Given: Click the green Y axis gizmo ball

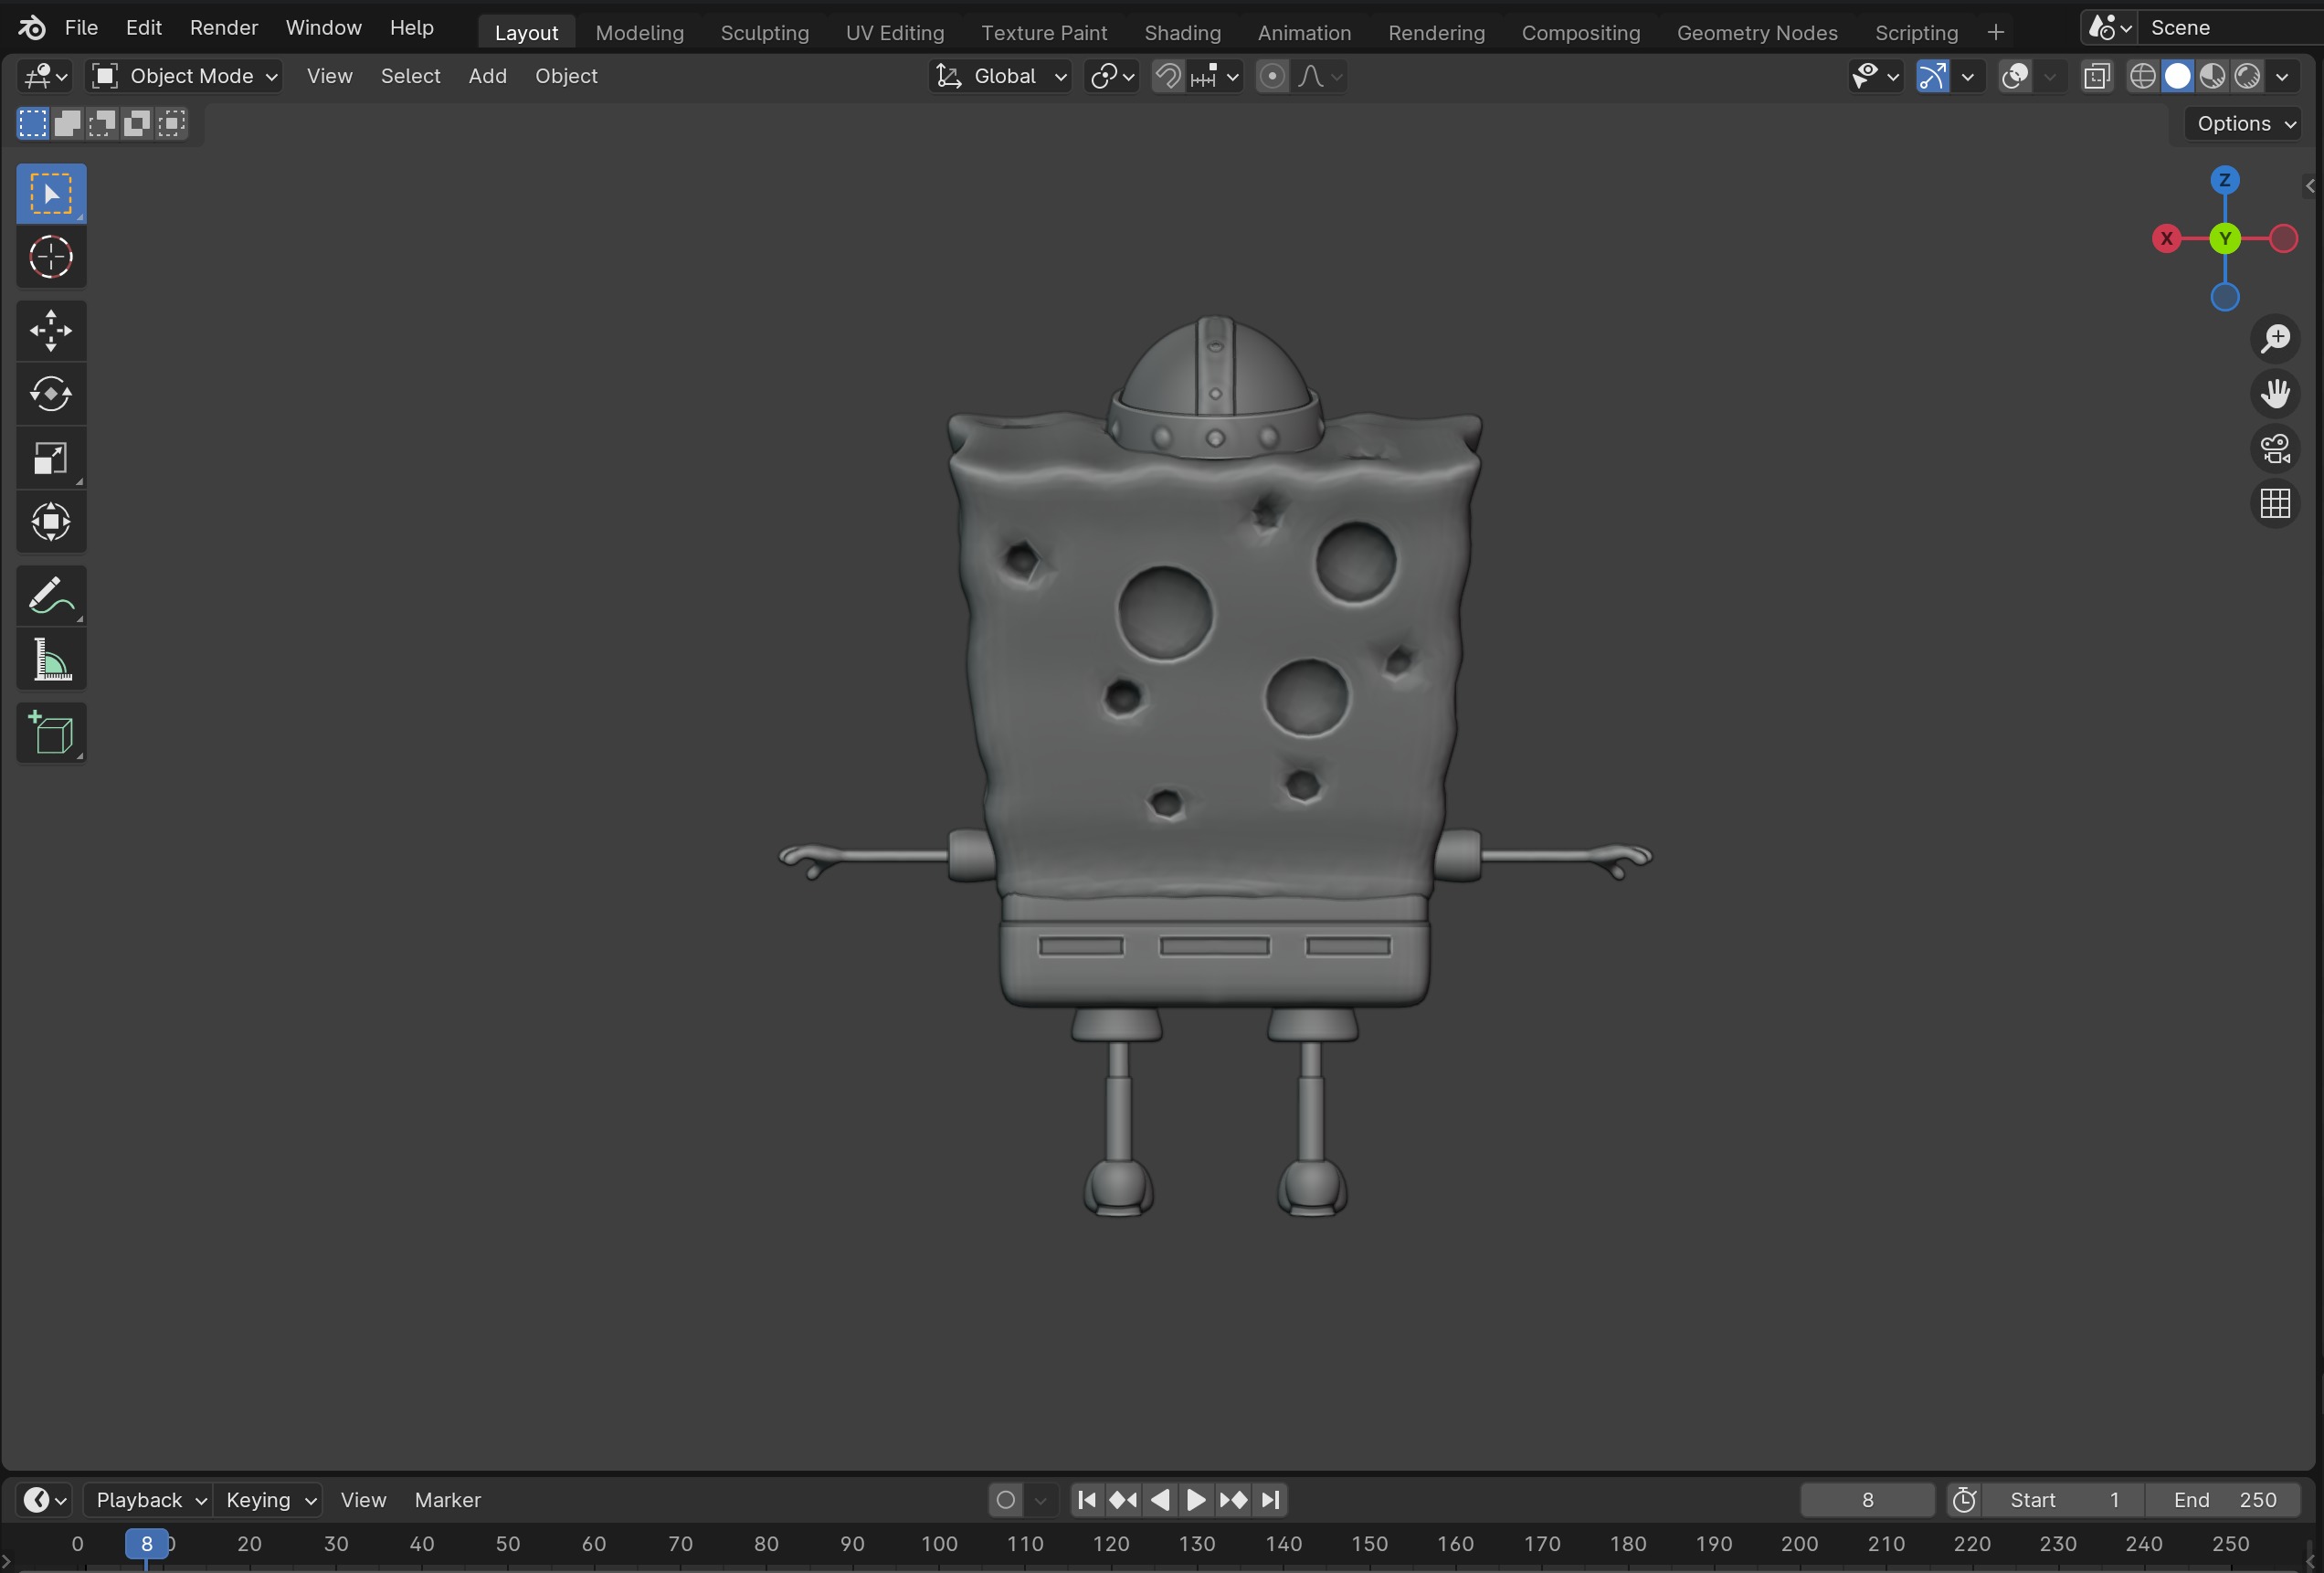Looking at the screenshot, I should coord(2224,239).
